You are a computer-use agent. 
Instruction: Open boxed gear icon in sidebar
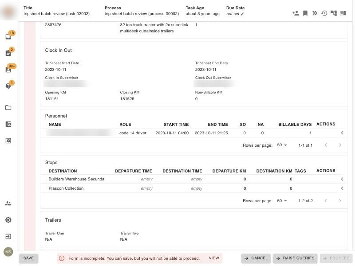(x=8, y=141)
